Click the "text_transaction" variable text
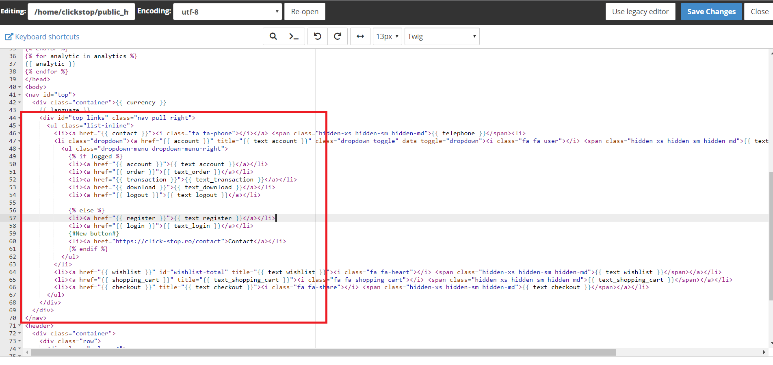Image resolution: width=773 pixels, height=365 pixels. [x=224, y=179]
